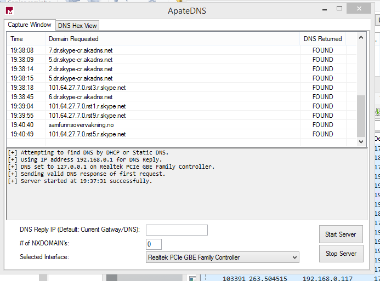Viewport: 380px width, 281px height.
Task: Select the 6.dr.skype-cr.akadns.net row
Action: click(x=182, y=97)
